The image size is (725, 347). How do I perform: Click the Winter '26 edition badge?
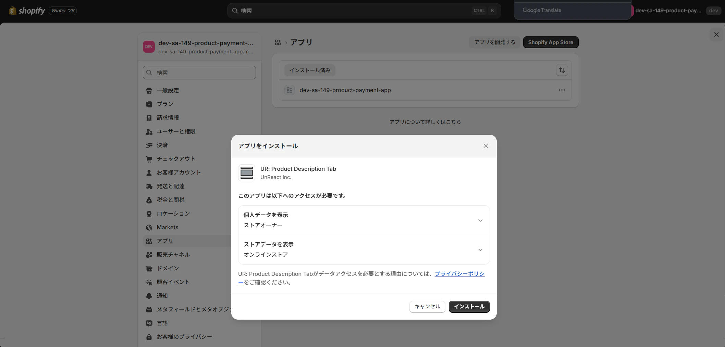pyautogui.click(x=63, y=11)
